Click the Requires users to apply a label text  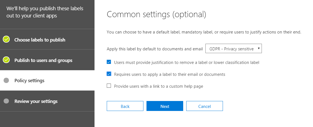pos(170,74)
